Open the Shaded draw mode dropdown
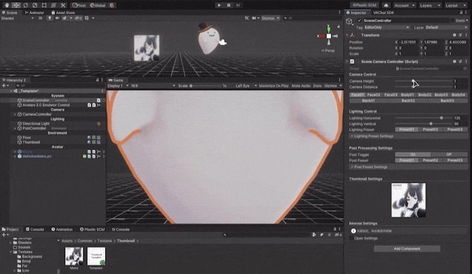Screen dimensions: 472x274 pos(18,18)
